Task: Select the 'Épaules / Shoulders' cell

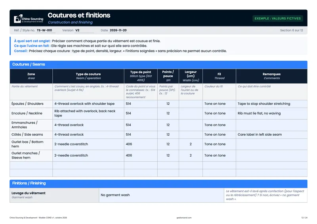Action: click(x=31, y=104)
